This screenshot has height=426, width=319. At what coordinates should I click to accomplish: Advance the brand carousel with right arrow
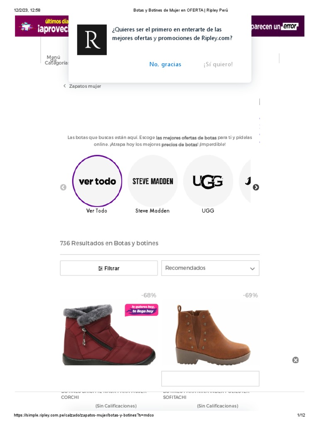[256, 187]
